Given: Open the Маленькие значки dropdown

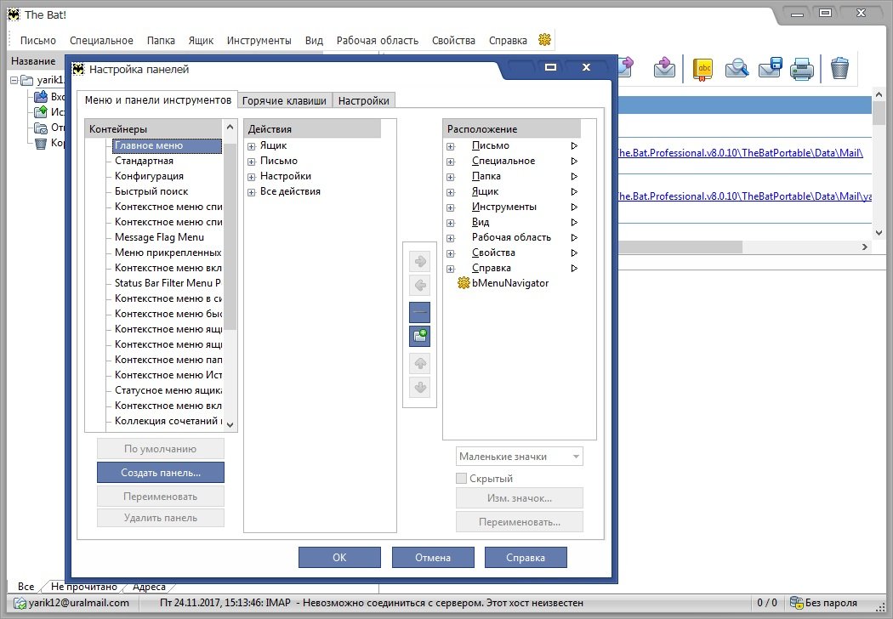Looking at the screenshot, I should tap(520, 457).
